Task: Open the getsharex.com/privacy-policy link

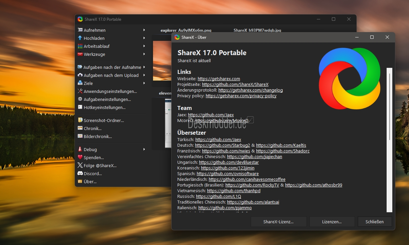Action: click(241, 96)
